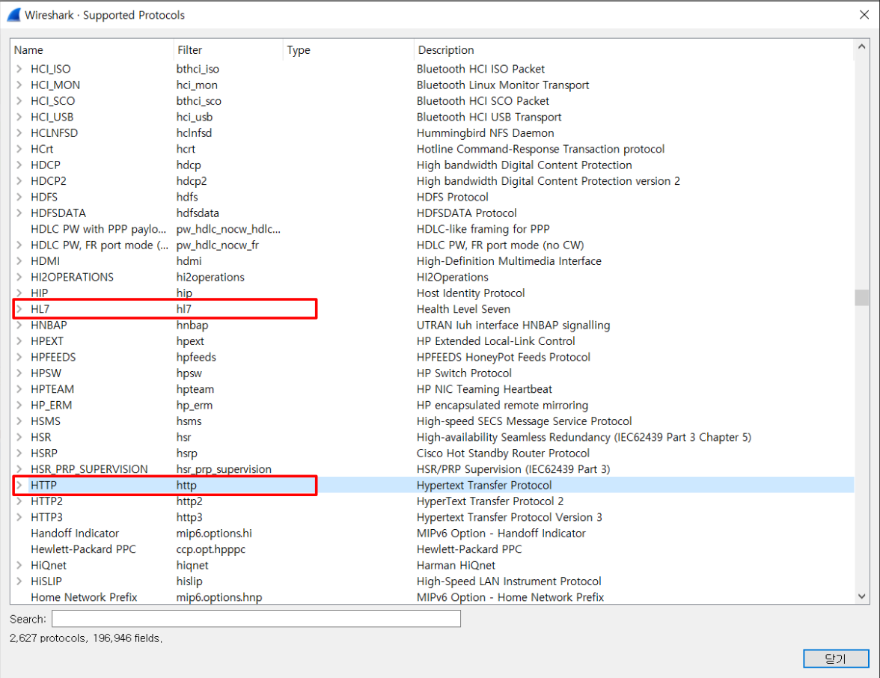The image size is (880, 678).
Task: Expand the HPFEEDS protocol entry
Action: tap(19, 357)
